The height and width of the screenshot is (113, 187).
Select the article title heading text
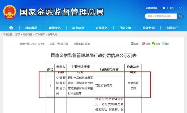(x=94, y=55)
